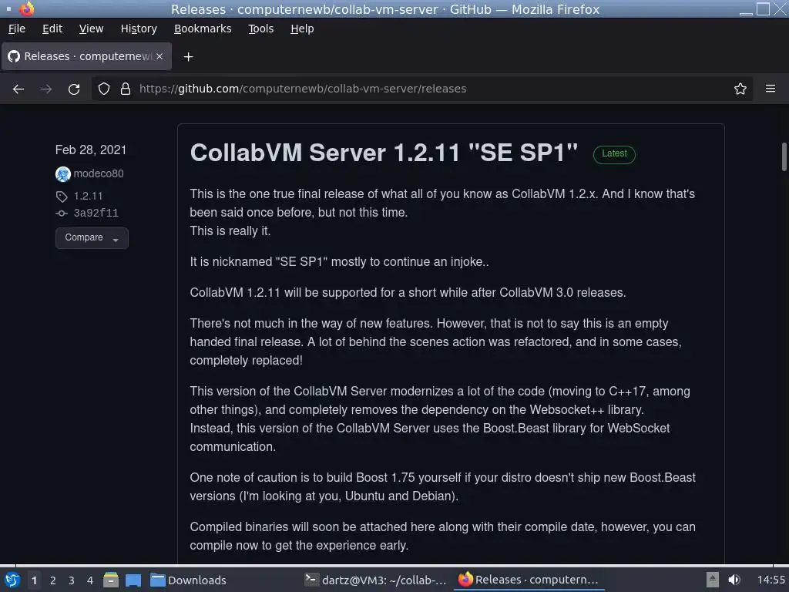Open the CollabVM Server 1.2.11 release title
The height and width of the screenshot is (592, 789).
(x=384, y=153)
